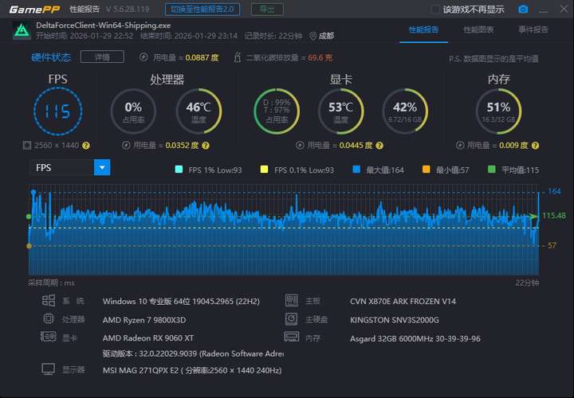
Task: Click the processor chip icon
Action: coord(49,318)
